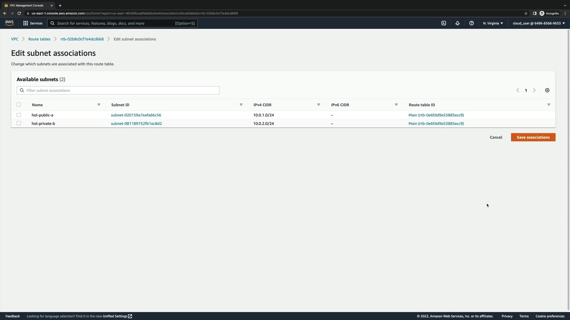Open the AWS CloudShell icon
Viewport: 570px width, 320px height.
[x=444, y=23]
